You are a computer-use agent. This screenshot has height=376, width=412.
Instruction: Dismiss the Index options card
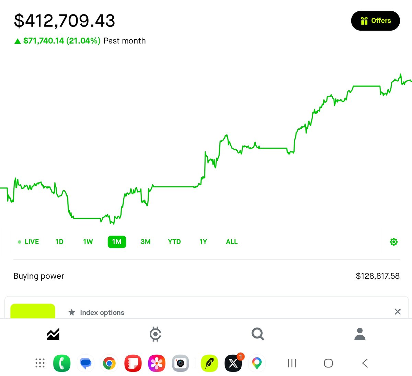click(x=398, y=312)
